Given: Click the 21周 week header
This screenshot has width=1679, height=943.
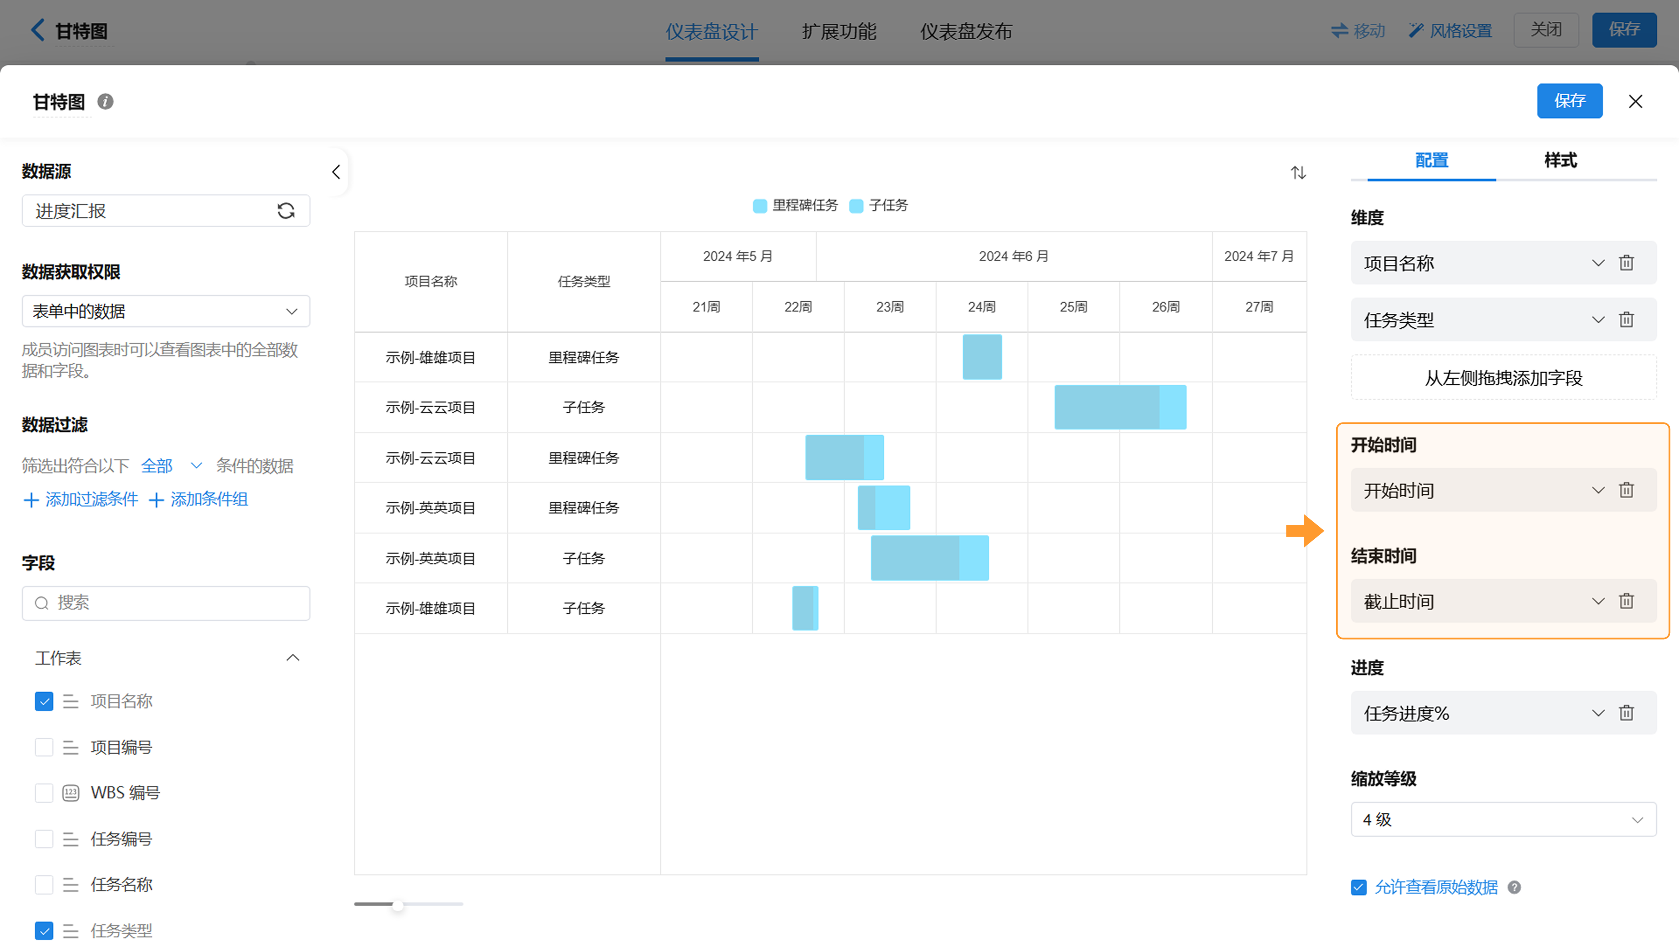Looking at the screenshot, I should [x=706, y=307].
